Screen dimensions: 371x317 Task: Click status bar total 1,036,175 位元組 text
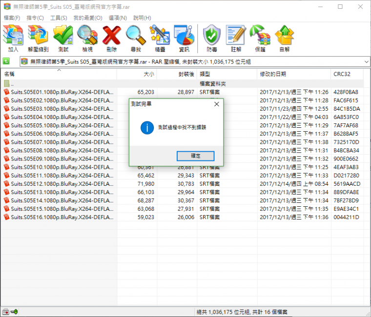click(x=223, y=312)
